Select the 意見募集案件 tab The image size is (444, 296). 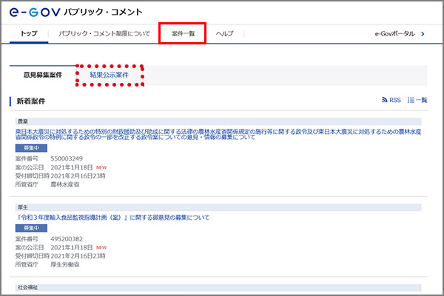[43, 75]
